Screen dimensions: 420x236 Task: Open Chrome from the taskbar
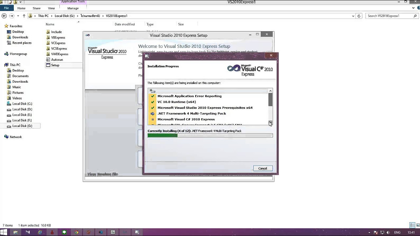tap(76, 232)
